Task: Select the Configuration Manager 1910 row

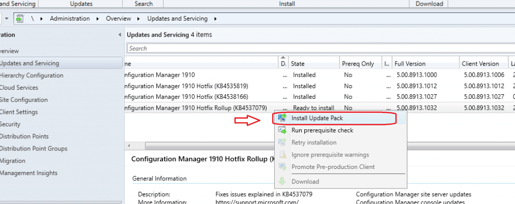Action: (319, 75)
